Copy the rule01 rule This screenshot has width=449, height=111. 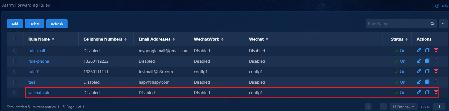[x=427, y=71]
